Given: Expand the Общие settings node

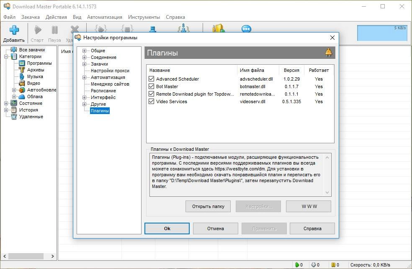Looking at the screenshot, I should coord(84,51).
